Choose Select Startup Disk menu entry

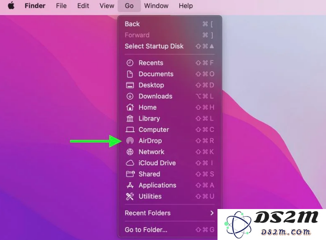click(170, 46)
